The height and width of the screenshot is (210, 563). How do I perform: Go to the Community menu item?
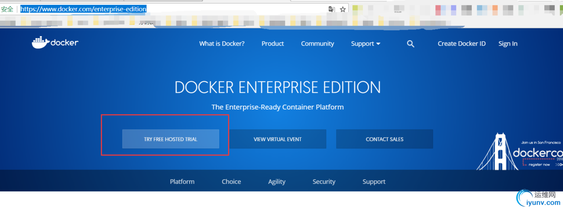click(317, 44)
